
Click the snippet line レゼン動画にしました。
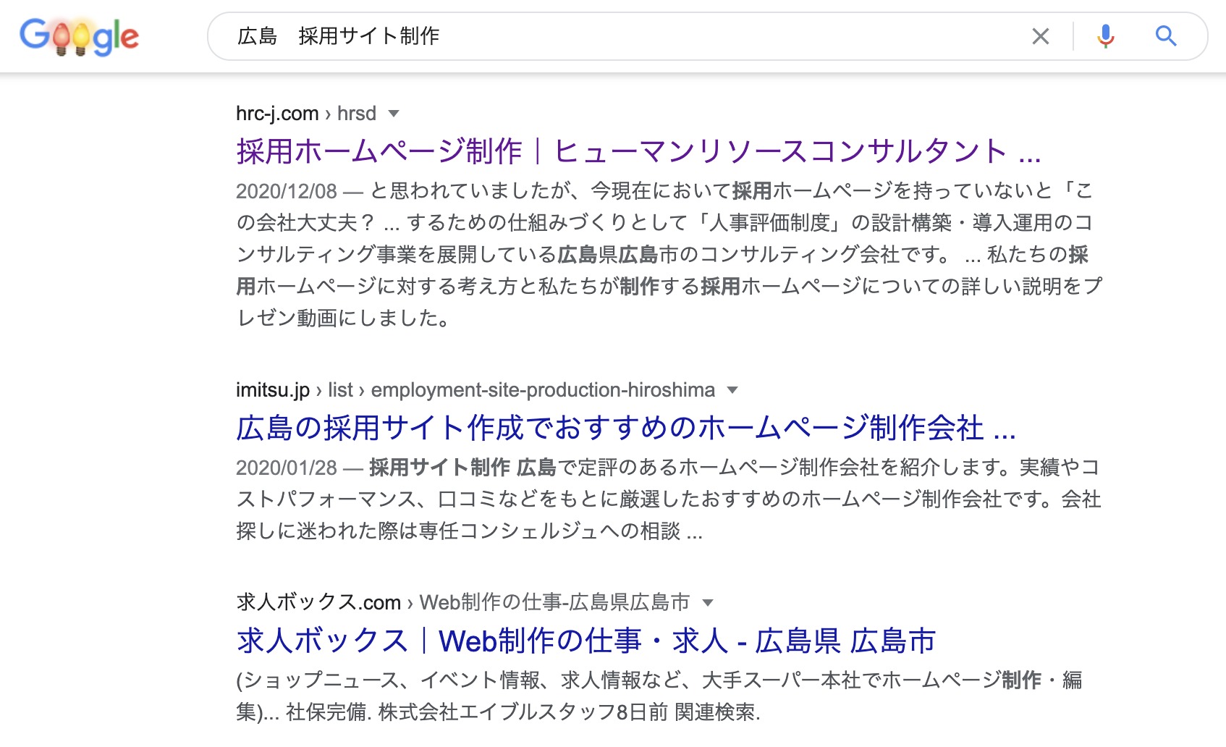pos(344,318)
